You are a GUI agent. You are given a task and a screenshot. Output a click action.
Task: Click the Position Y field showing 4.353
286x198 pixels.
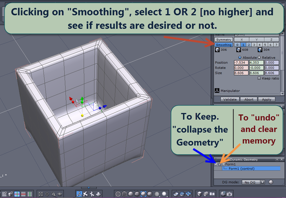pos(256,62)
